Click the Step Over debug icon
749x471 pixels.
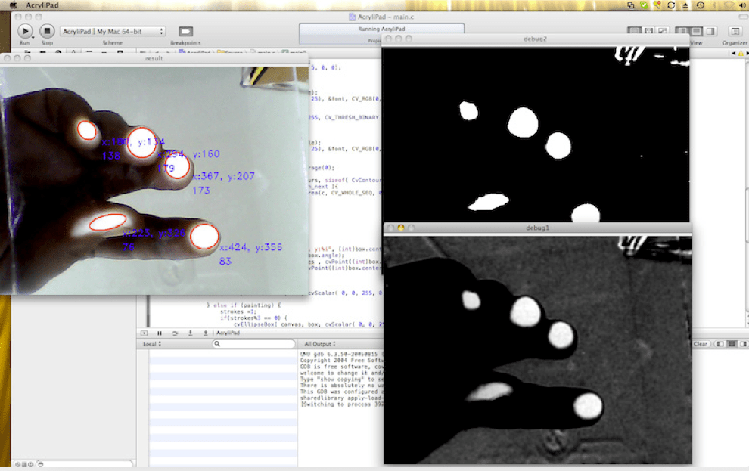click(x=175, y=333)
